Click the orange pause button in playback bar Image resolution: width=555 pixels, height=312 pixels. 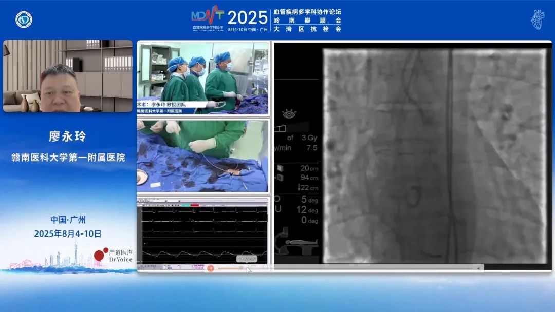211,268
